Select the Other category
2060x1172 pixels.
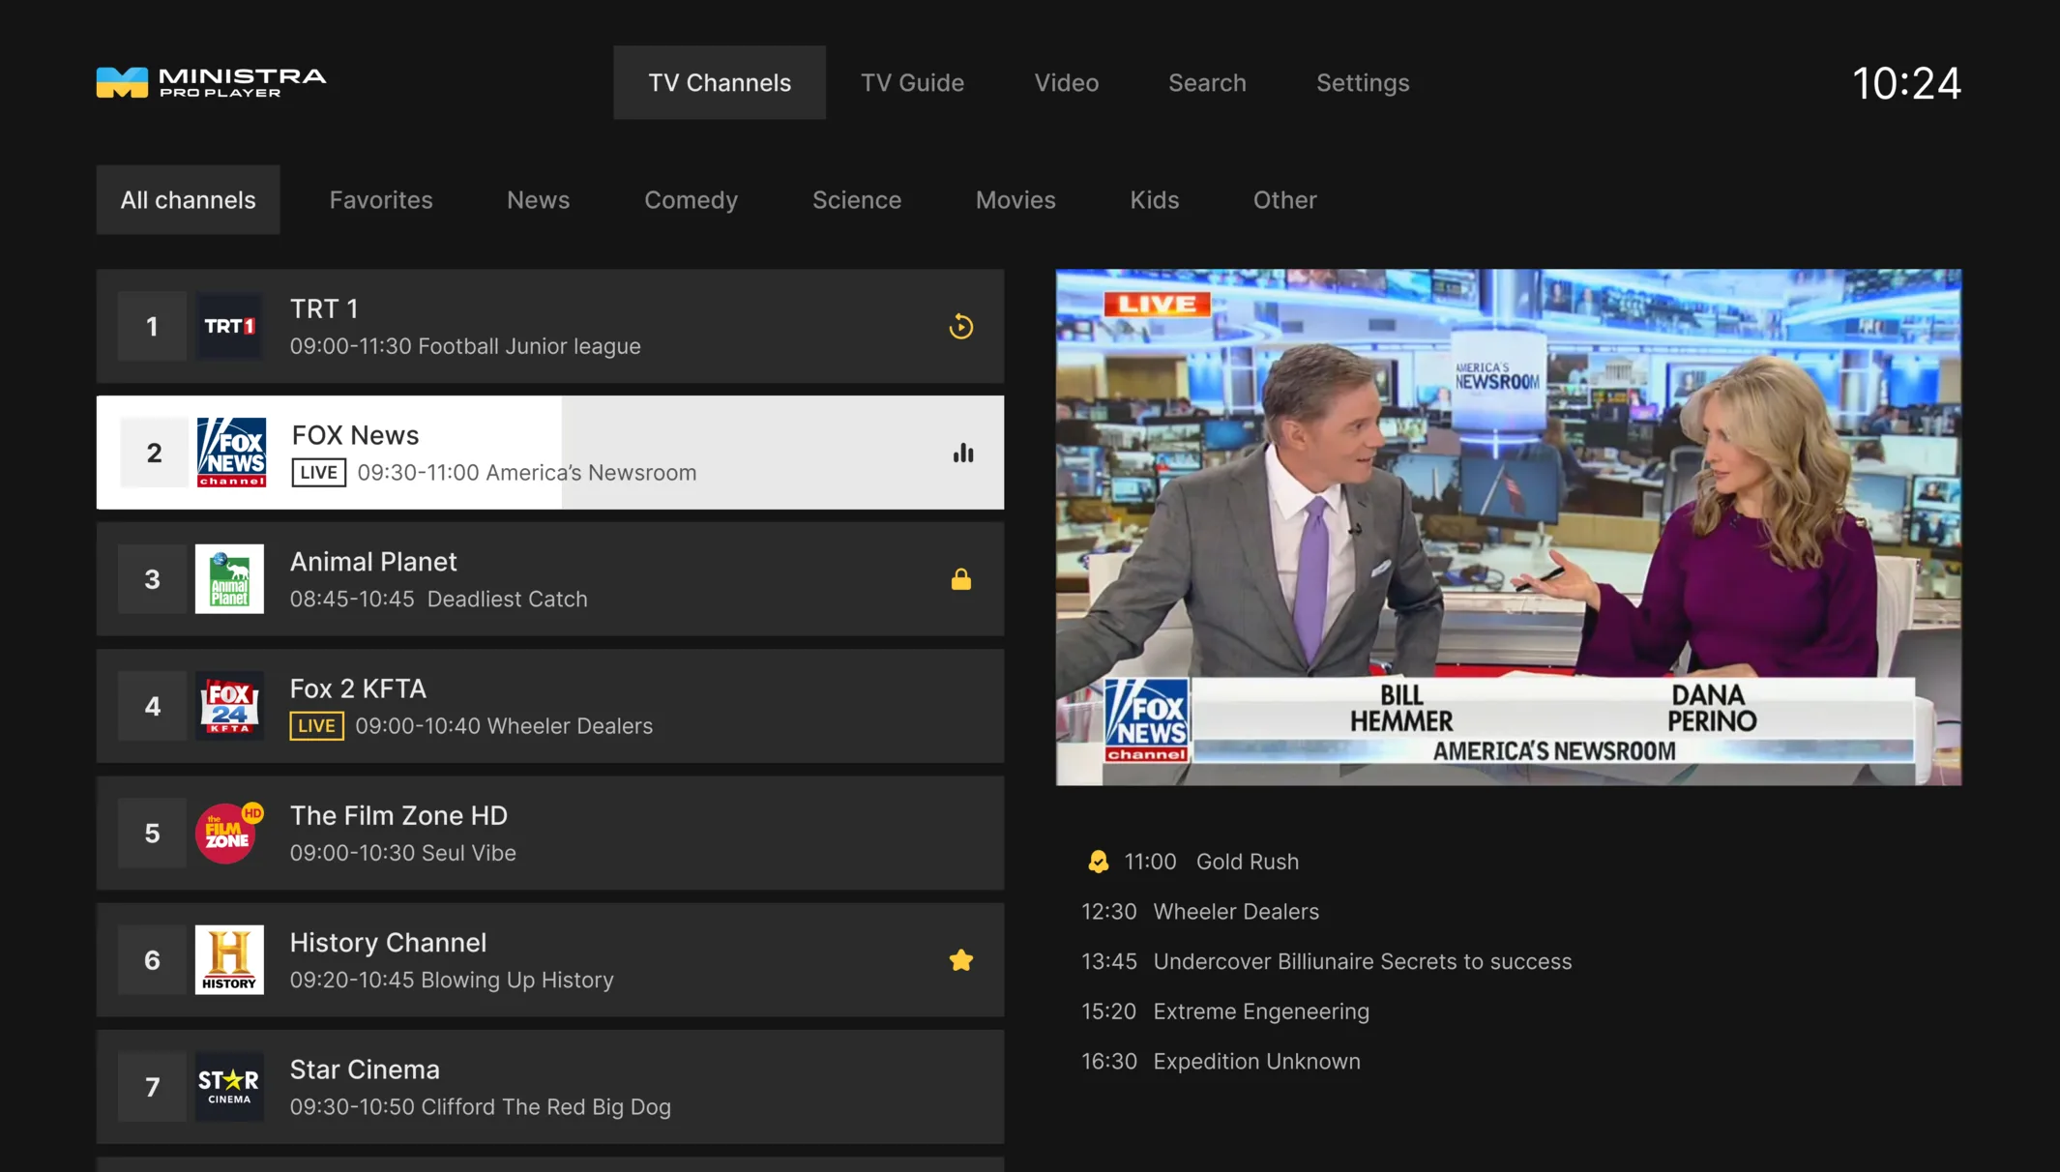click(1285, 200)
